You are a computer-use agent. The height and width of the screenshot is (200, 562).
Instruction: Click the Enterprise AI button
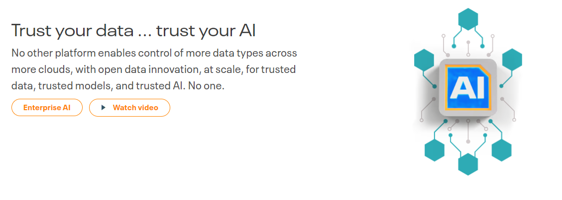point(47,108)
